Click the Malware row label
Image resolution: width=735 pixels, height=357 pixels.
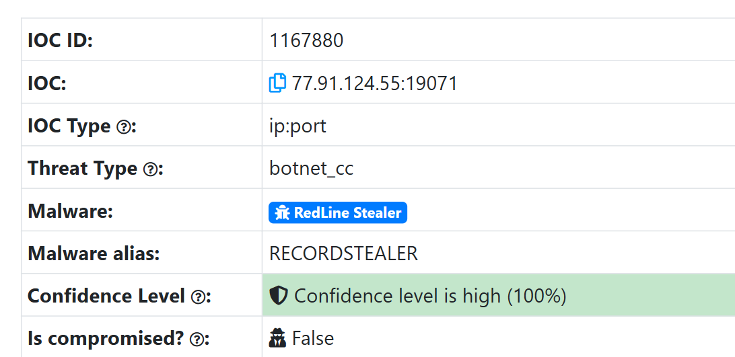70,211
